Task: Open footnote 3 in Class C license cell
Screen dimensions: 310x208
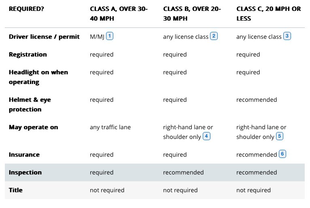Action: pyautogui.click(x=287, y=36)
